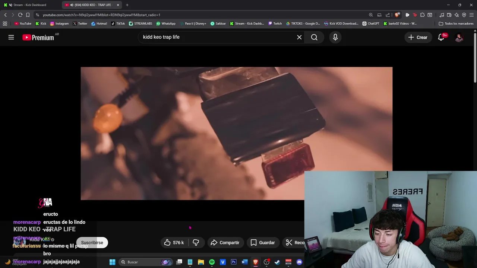Start voice search with microphone icon

[335, 37]
